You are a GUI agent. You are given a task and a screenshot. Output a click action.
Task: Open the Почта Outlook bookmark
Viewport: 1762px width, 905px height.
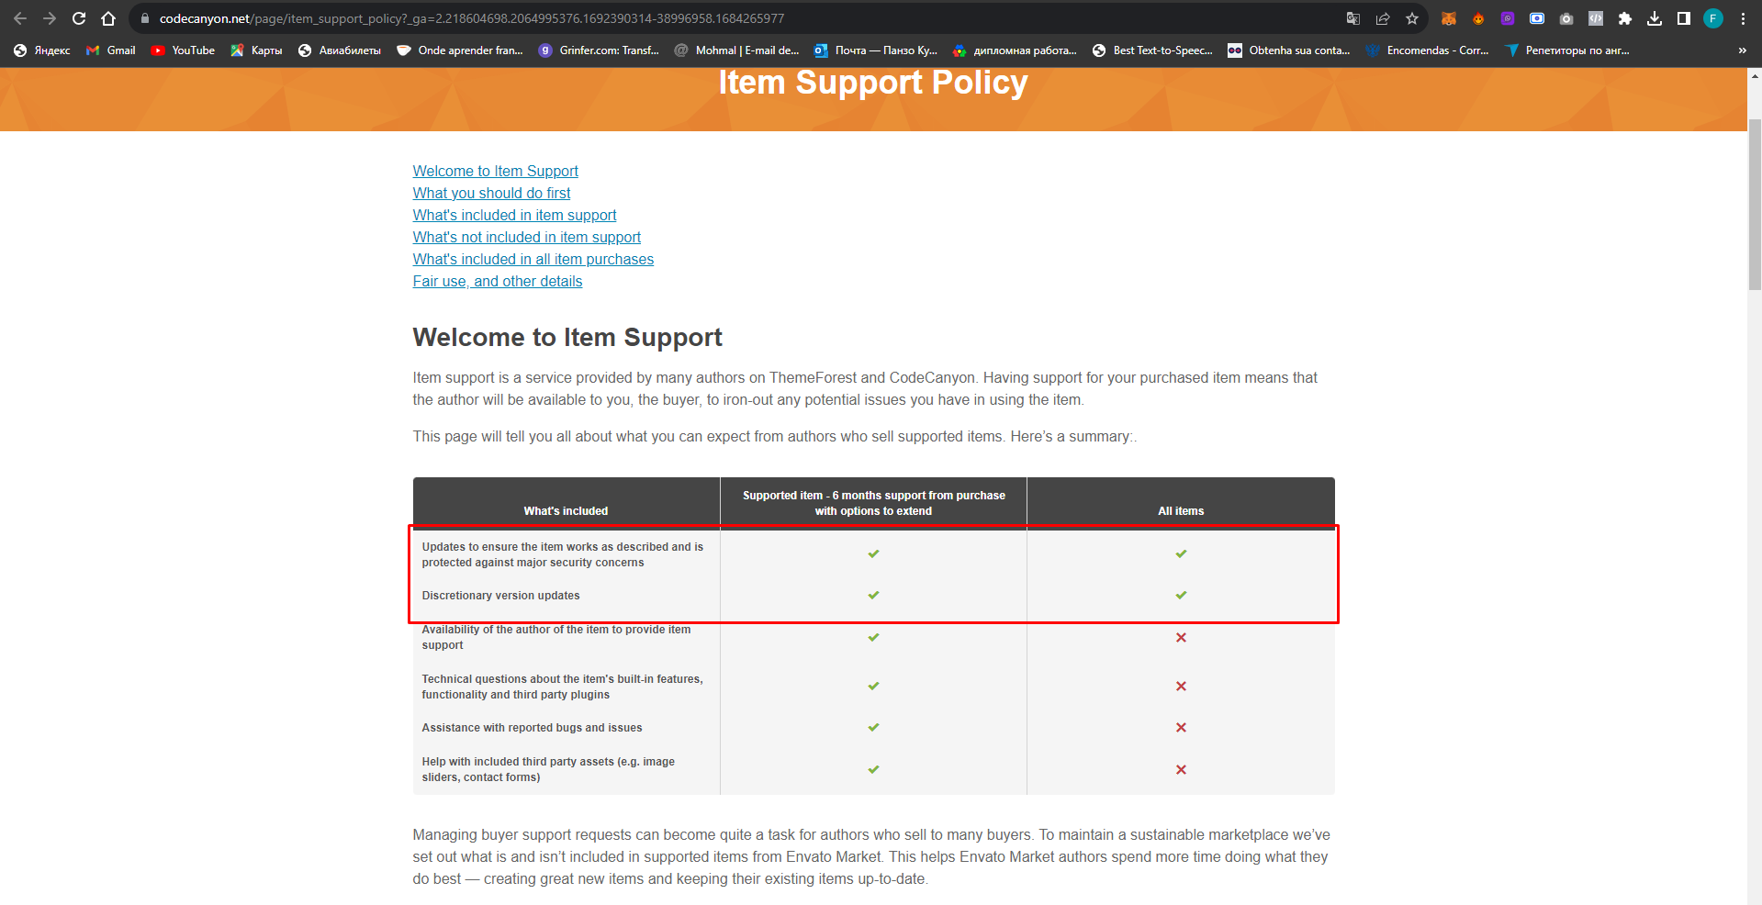(x=876, y=50)
